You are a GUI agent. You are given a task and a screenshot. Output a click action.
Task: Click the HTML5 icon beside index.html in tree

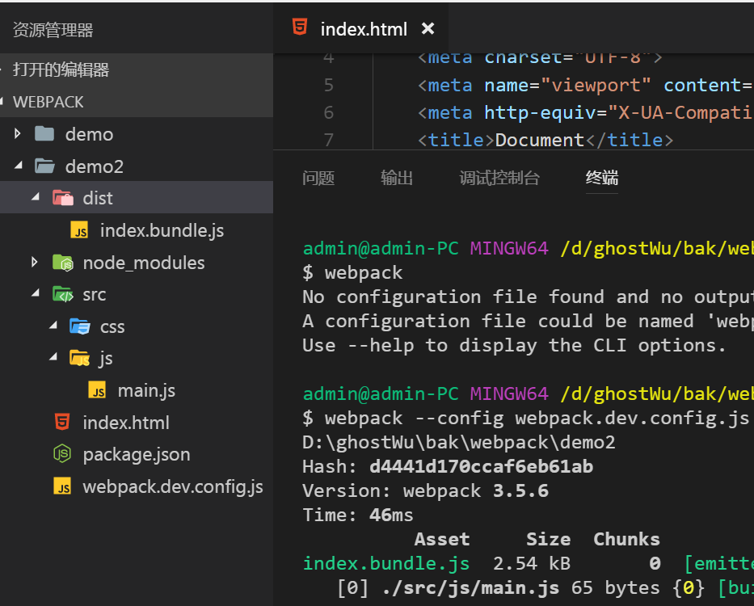coord(62,423)
